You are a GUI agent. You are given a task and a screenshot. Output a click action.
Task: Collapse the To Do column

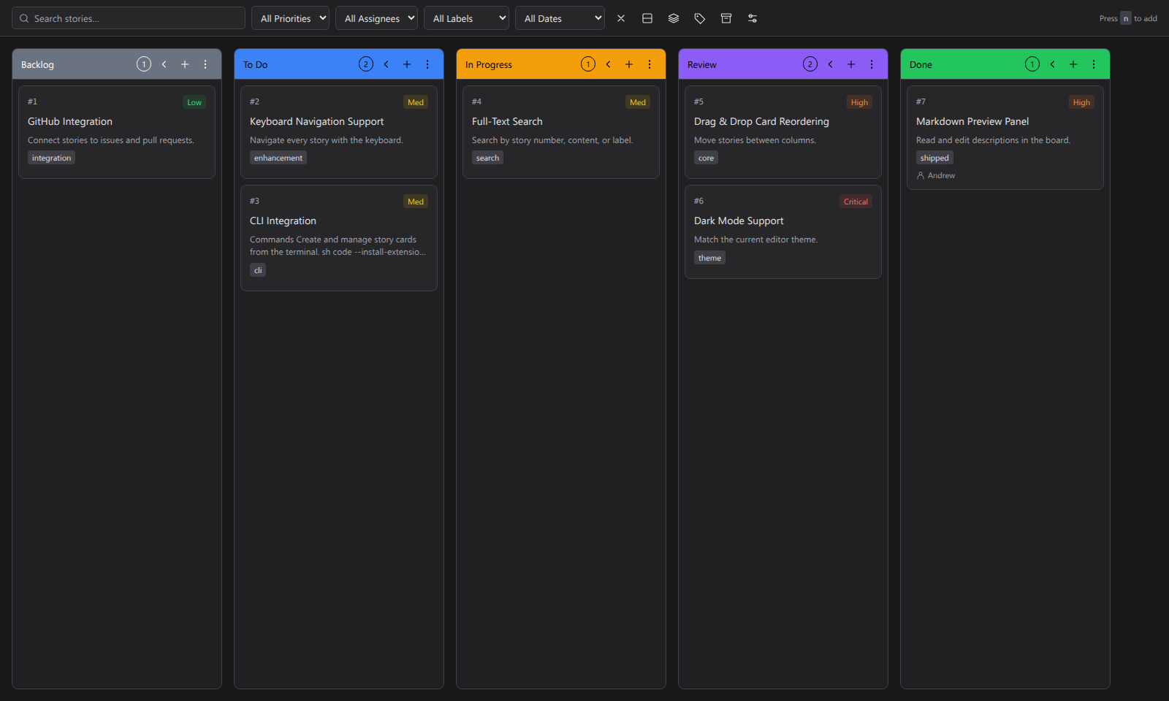coord(387,64)
